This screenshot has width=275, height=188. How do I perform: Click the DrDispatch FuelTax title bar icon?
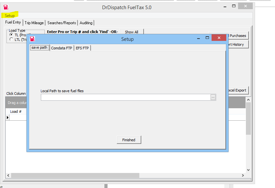pos(6,7)
